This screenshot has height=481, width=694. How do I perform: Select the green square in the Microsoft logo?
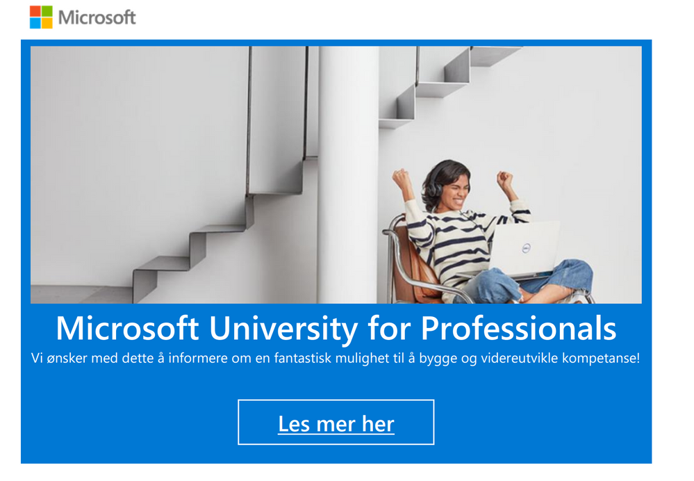pos(47,11)
